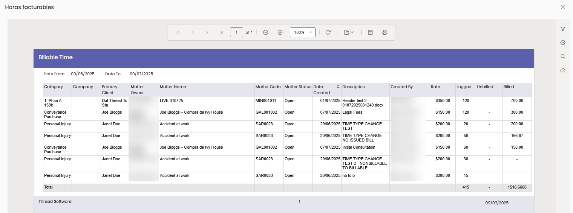Click the Legal Fees description
Image resolution: width=573 pixels, height=213 pixels.
(352, 113)
